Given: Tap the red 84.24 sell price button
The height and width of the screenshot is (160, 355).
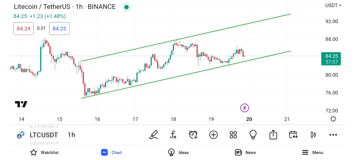Looking at the screenshot, I should click(x=24, y=28).
